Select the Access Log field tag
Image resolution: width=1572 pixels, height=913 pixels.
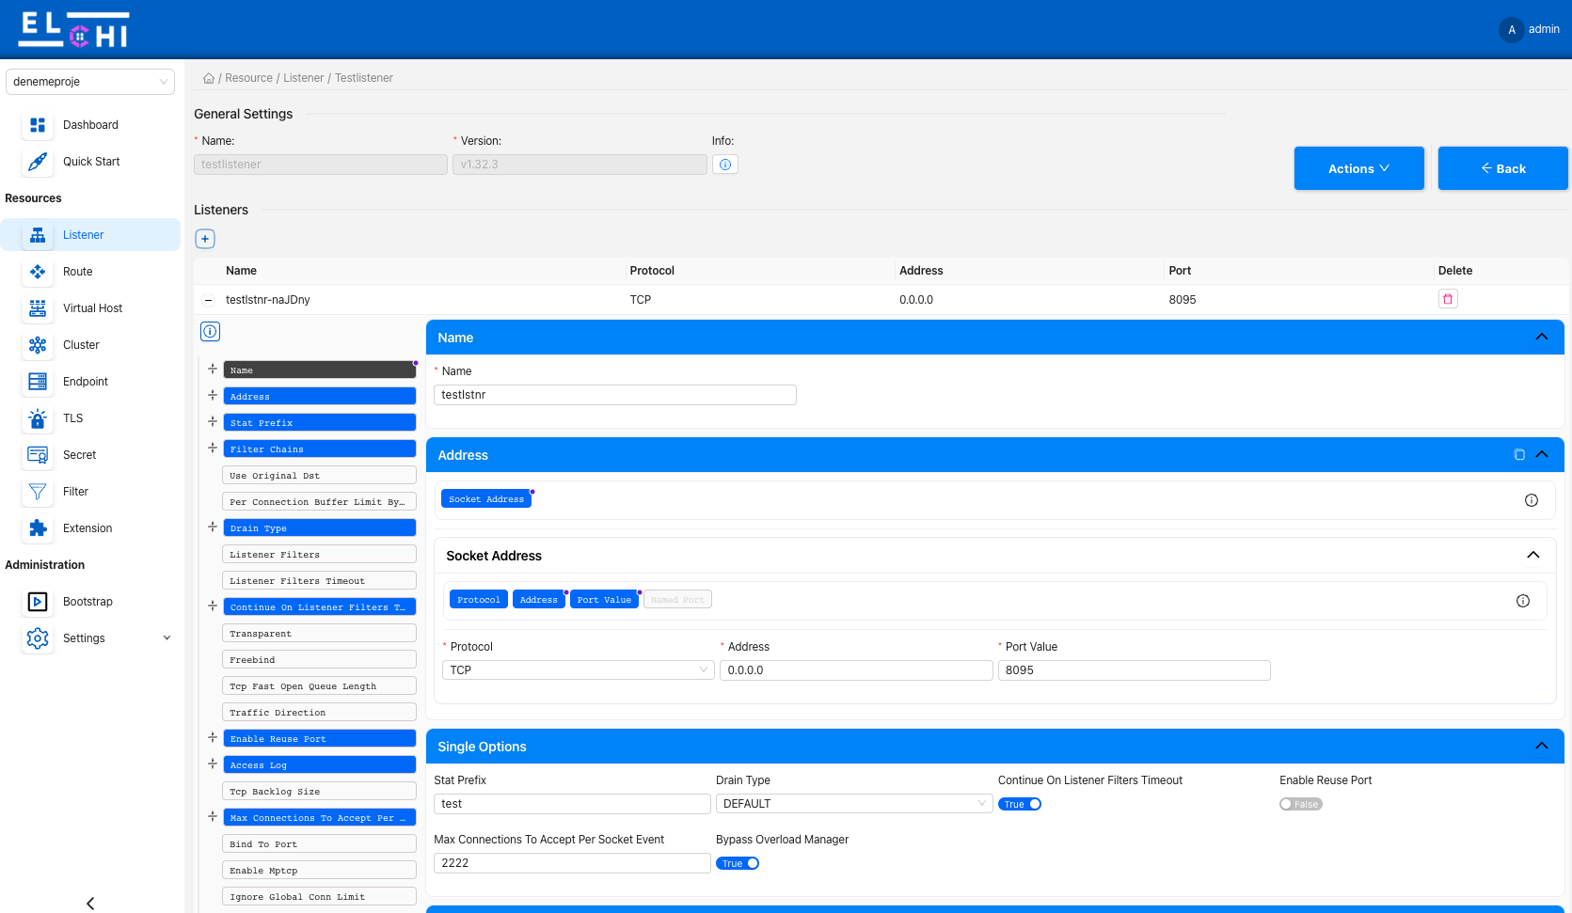pos(319,765)
